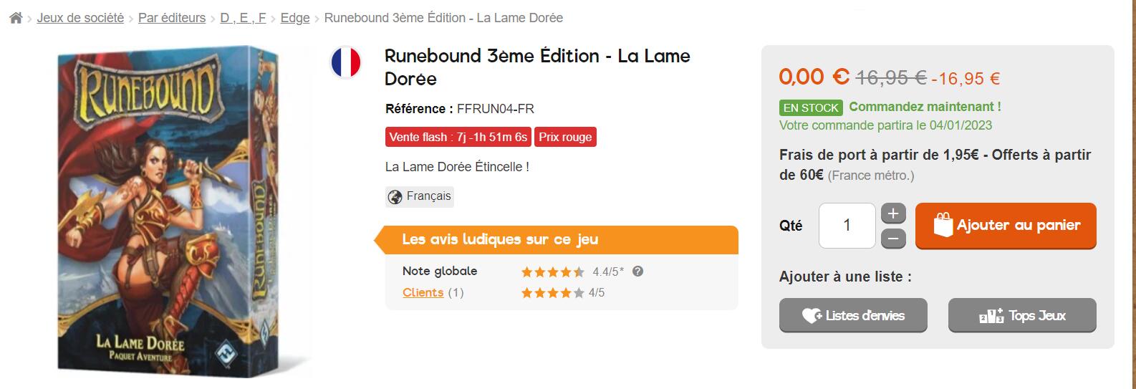Go to the home icon in the breadcrumb
Image resolution: width=1136 pixels, height=389 pixels.
tap(16, 18)
